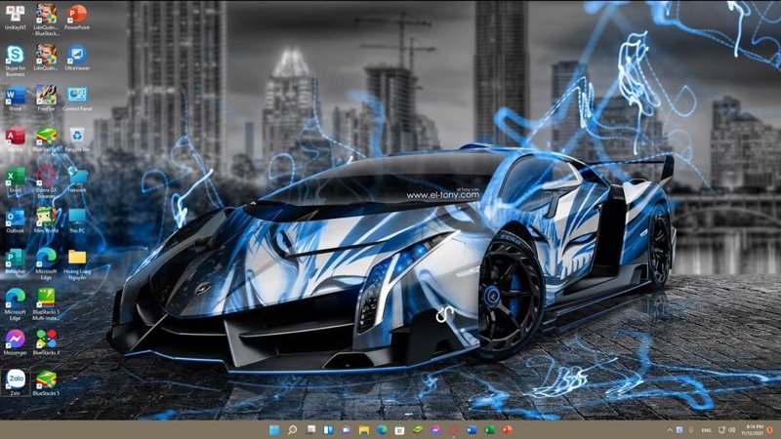Switch to Opera GX in the taskbar

453,430
